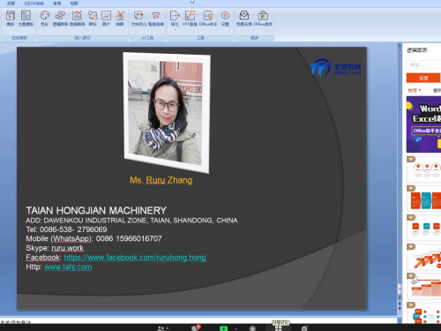The height and width of the screenshot is (331, 441).
Task: Click the 图片 picture insert icon
Action: coord(106,19)
